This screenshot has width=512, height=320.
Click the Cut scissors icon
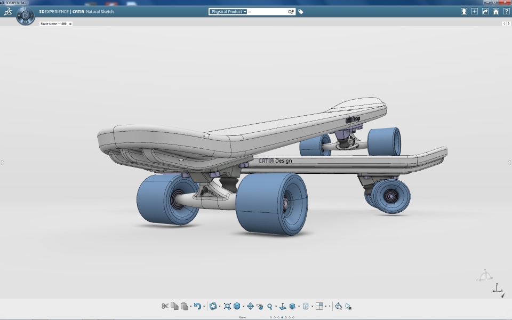click(x=165, y=306)
